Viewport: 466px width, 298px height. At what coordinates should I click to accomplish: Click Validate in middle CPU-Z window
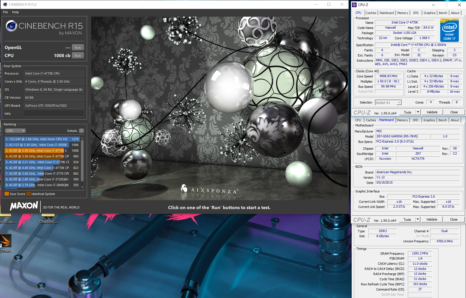click(x=432, y=220)
